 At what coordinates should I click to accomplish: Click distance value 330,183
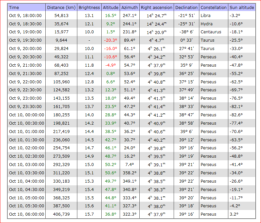(61, 181)
